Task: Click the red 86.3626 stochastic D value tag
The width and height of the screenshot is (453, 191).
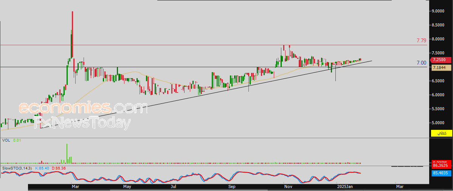Action: click(x=441, y=166)
